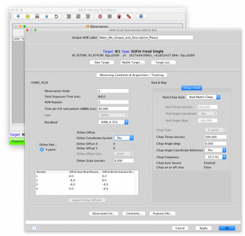
Task: Click the Chop Throw (arcsec) field
Action: 216,137
